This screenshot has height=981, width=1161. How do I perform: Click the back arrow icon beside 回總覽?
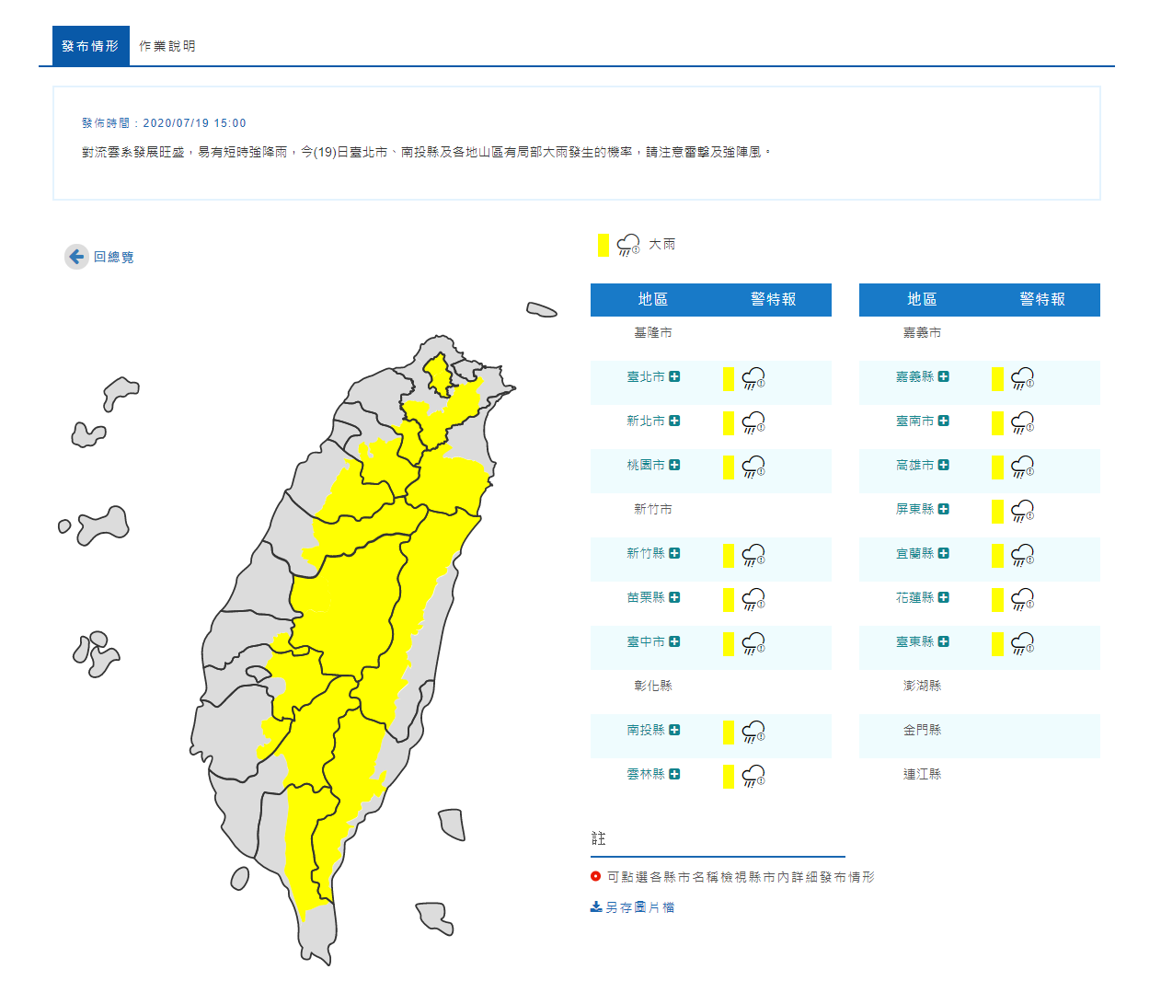click(x=76, y=257)
